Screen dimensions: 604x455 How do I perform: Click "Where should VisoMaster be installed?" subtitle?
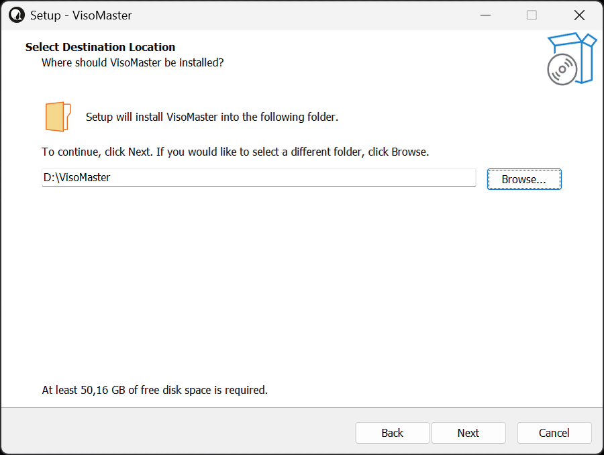(x=132, y=62)
